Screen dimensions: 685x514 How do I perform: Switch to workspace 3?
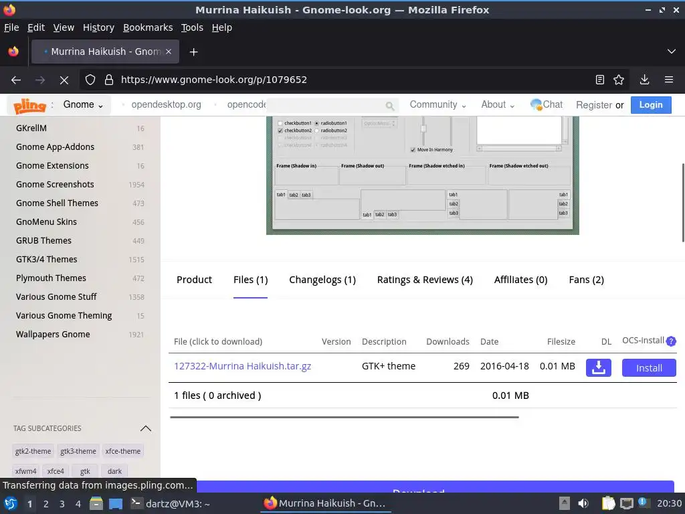coord(62,504)
